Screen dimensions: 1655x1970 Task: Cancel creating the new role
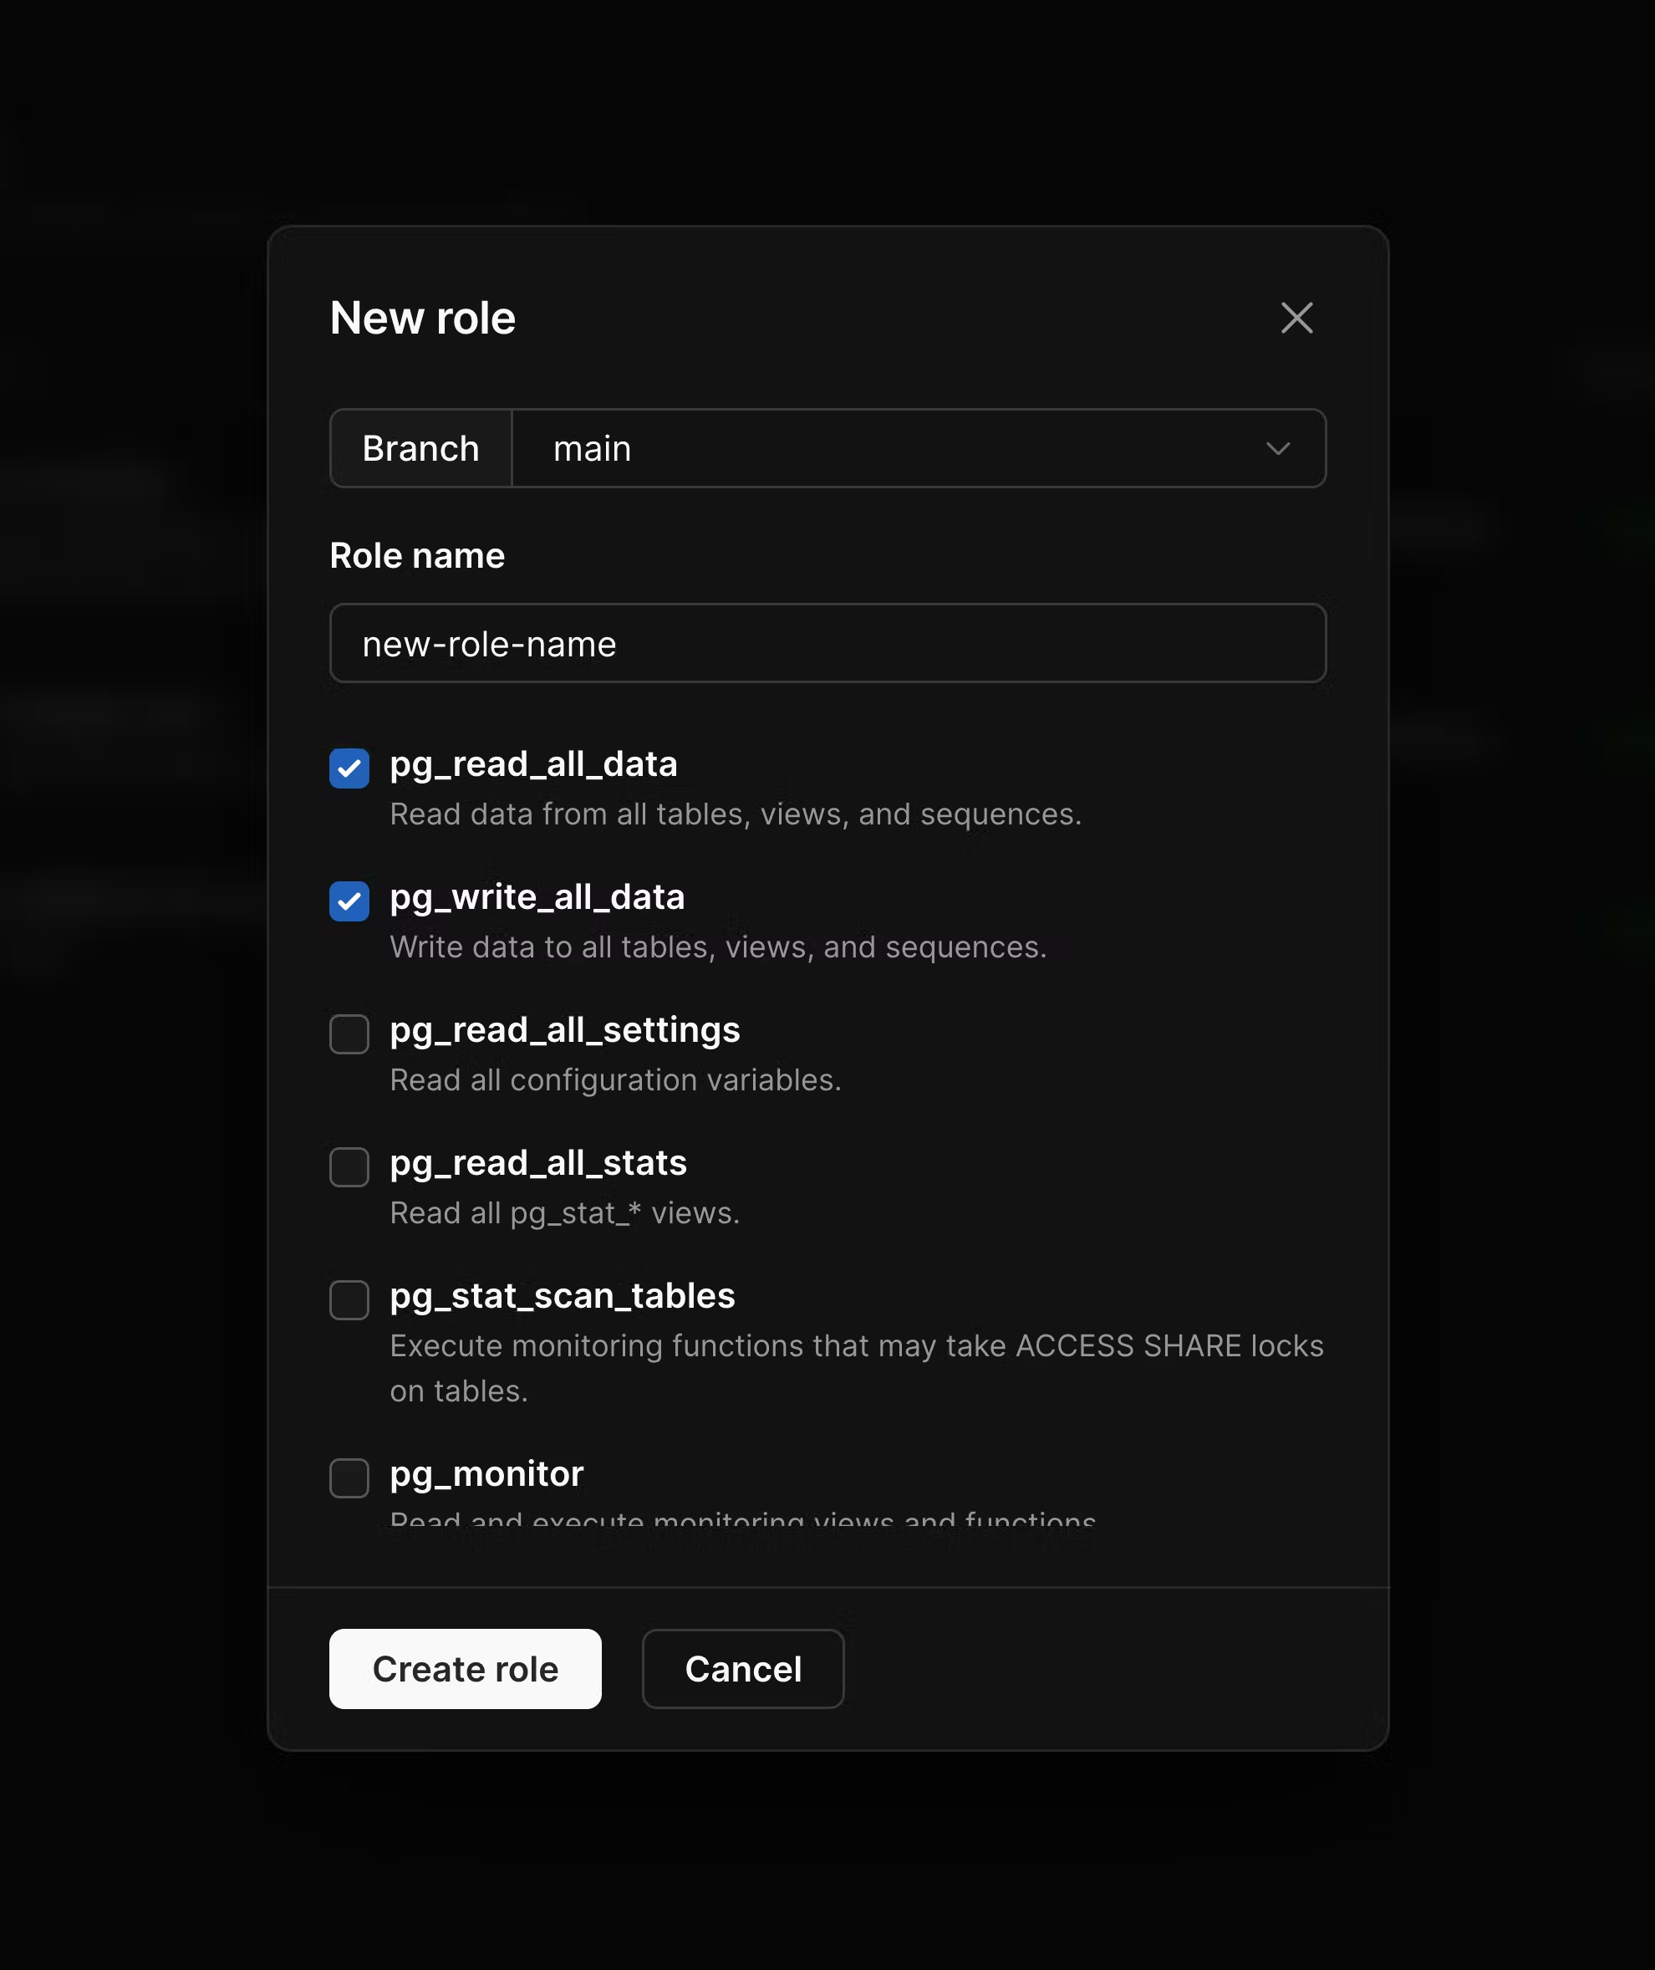click(x=742, y=1669)
